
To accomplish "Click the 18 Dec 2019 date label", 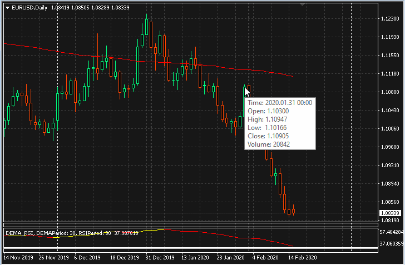I will pyautogui.click(x=125, y=258).
